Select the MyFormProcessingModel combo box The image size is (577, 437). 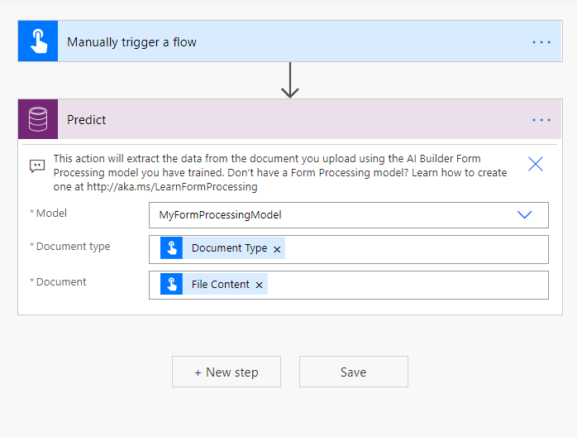(x=331, y=214)
